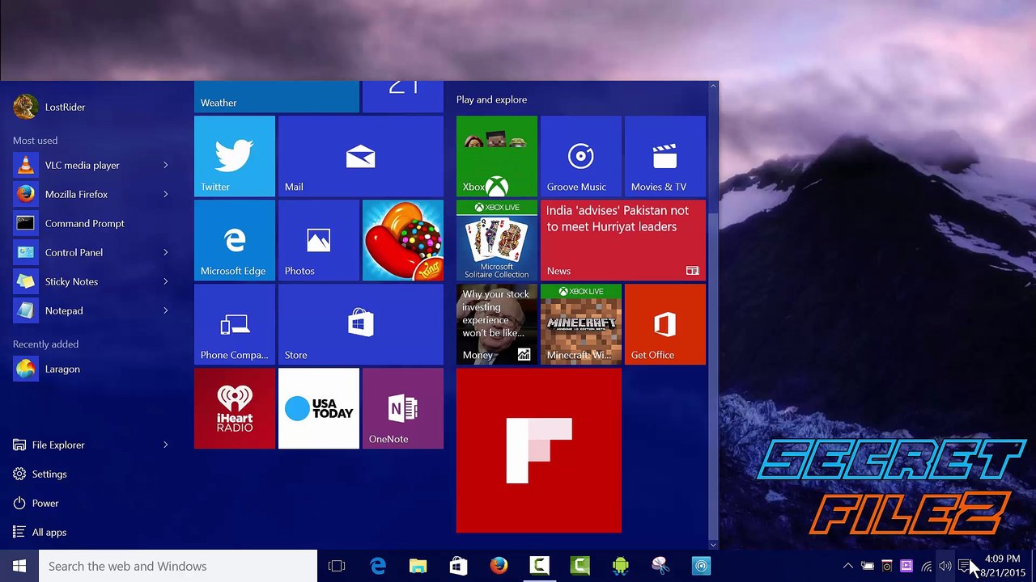Image resolution: width=1036 pixels, height=582 pixels.
Task: Launch Candy Crush Saga tile
Action: tap(403, 240)
